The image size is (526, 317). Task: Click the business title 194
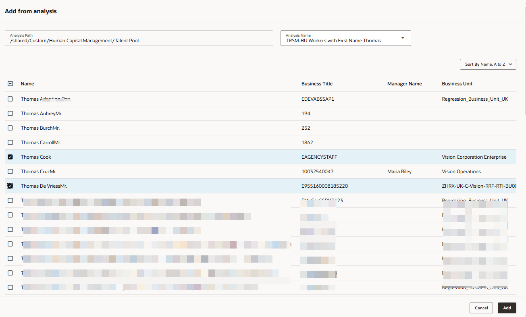click(306, 114)
